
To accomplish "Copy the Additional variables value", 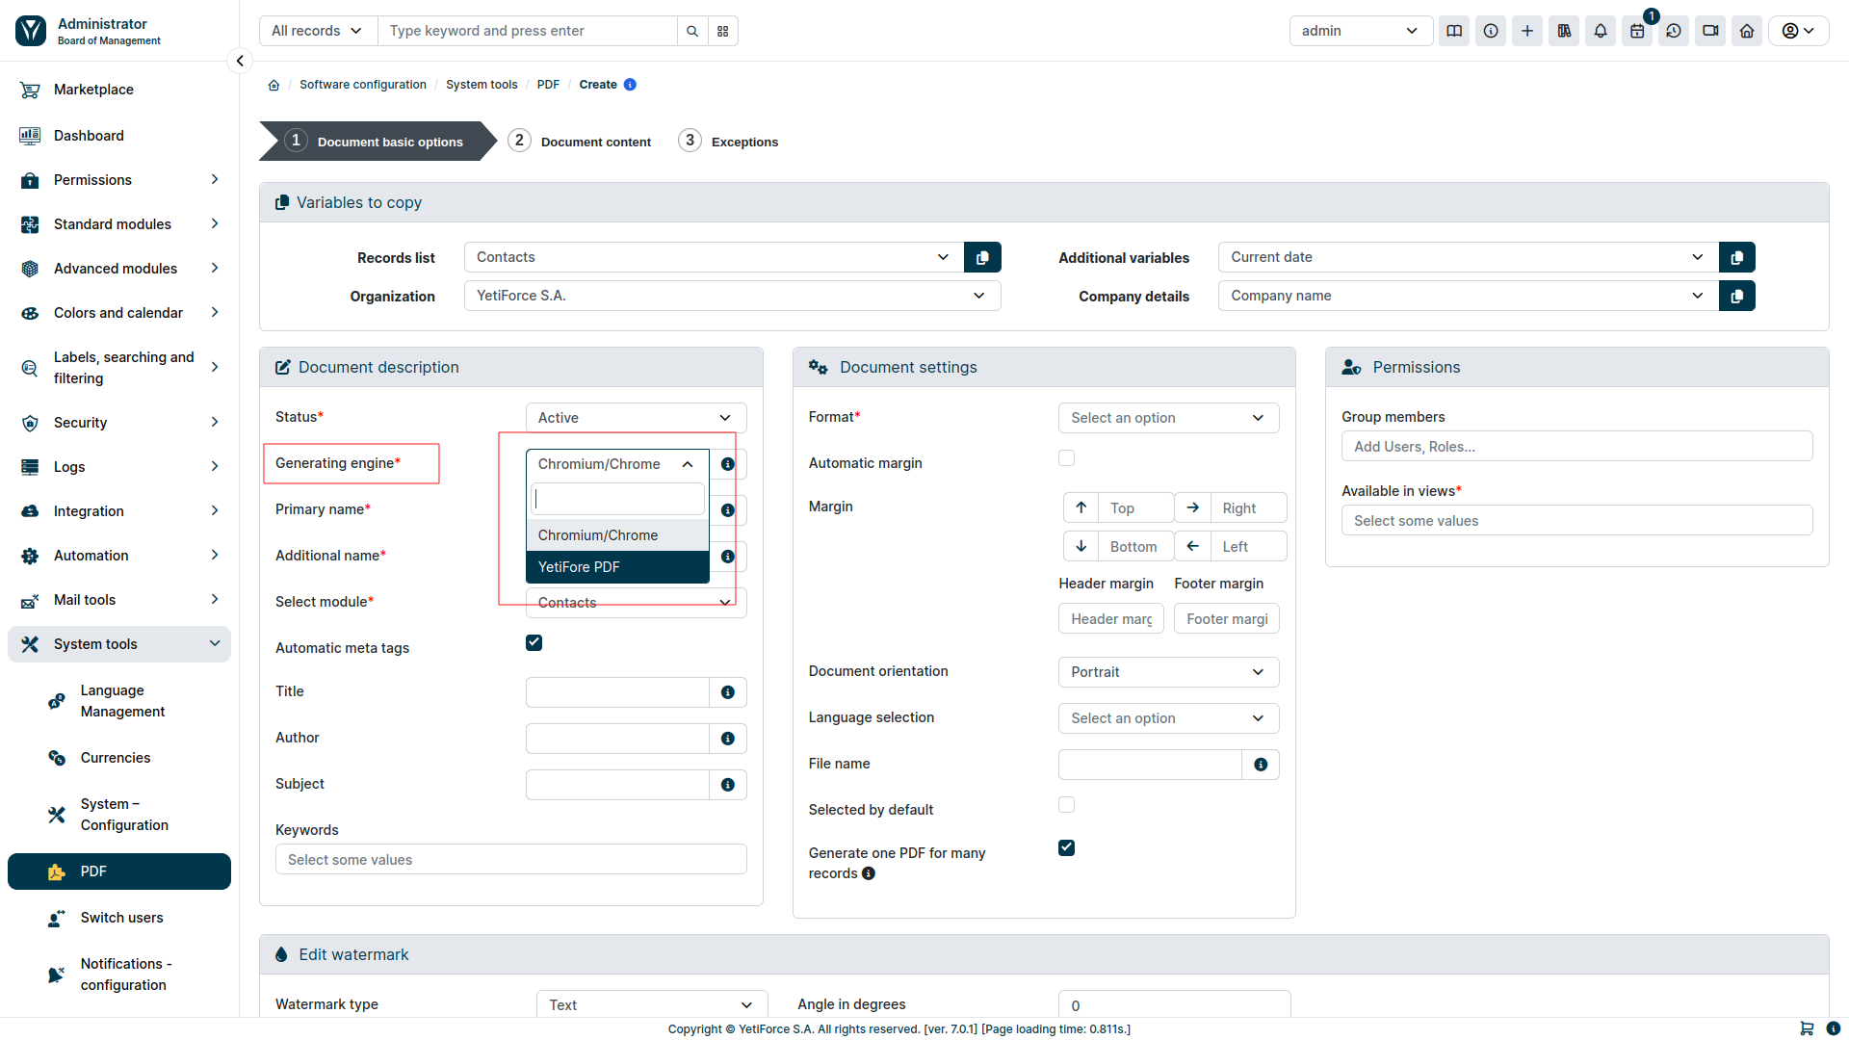I will pyautogui.click(x=1736, y=257).
